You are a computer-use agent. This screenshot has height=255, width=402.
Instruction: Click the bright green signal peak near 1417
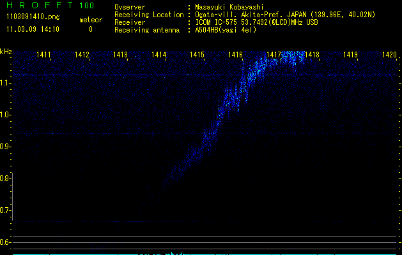coord(291,55)
